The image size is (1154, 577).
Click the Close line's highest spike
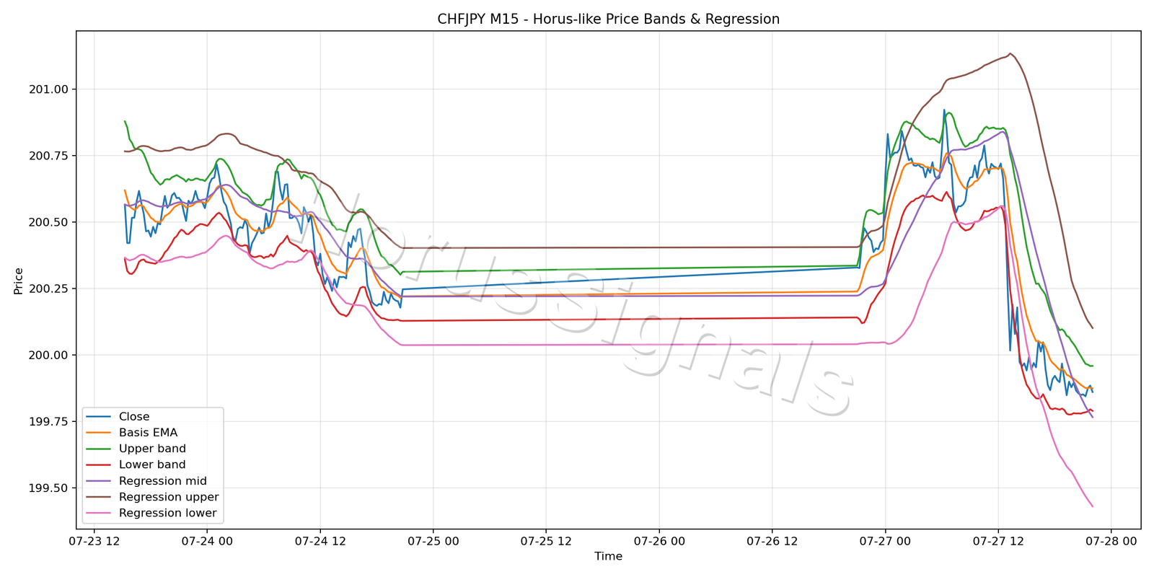944,110
